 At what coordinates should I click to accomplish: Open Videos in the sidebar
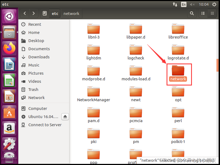tap(44, 81)
